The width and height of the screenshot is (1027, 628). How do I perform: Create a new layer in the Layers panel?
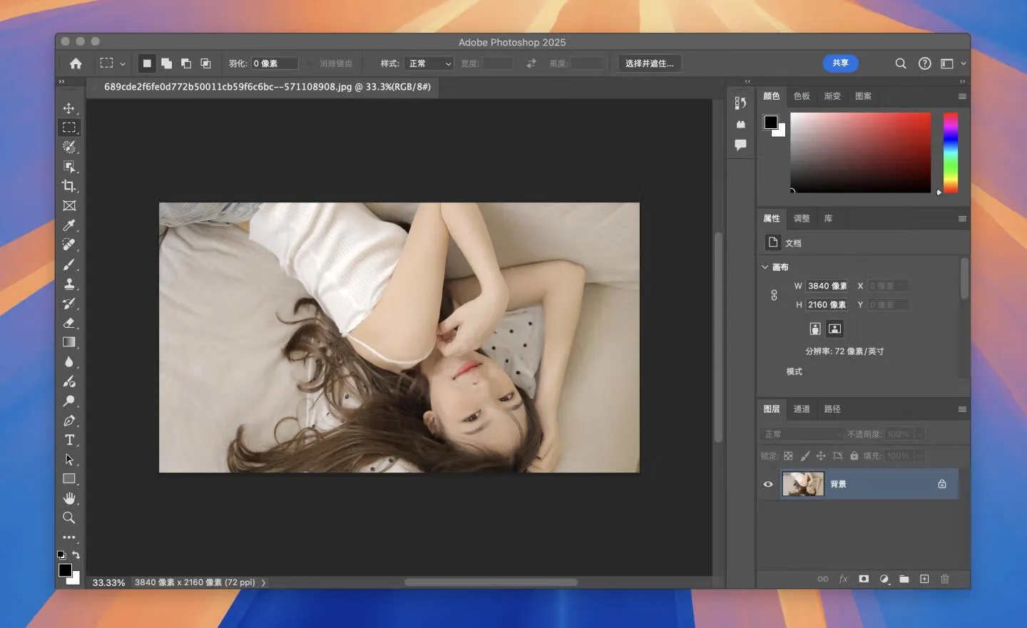click(924, 580)
